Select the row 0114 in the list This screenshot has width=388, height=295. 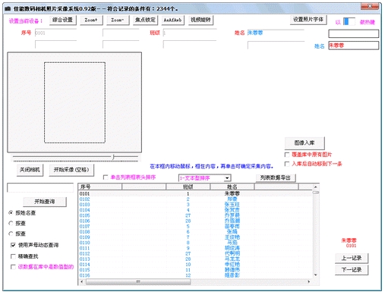pyautogui.click(x=195, y=265)
